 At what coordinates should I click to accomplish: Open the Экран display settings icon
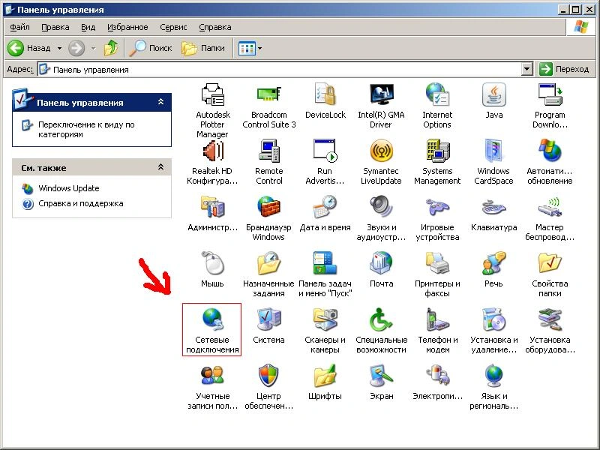point(381,376)
